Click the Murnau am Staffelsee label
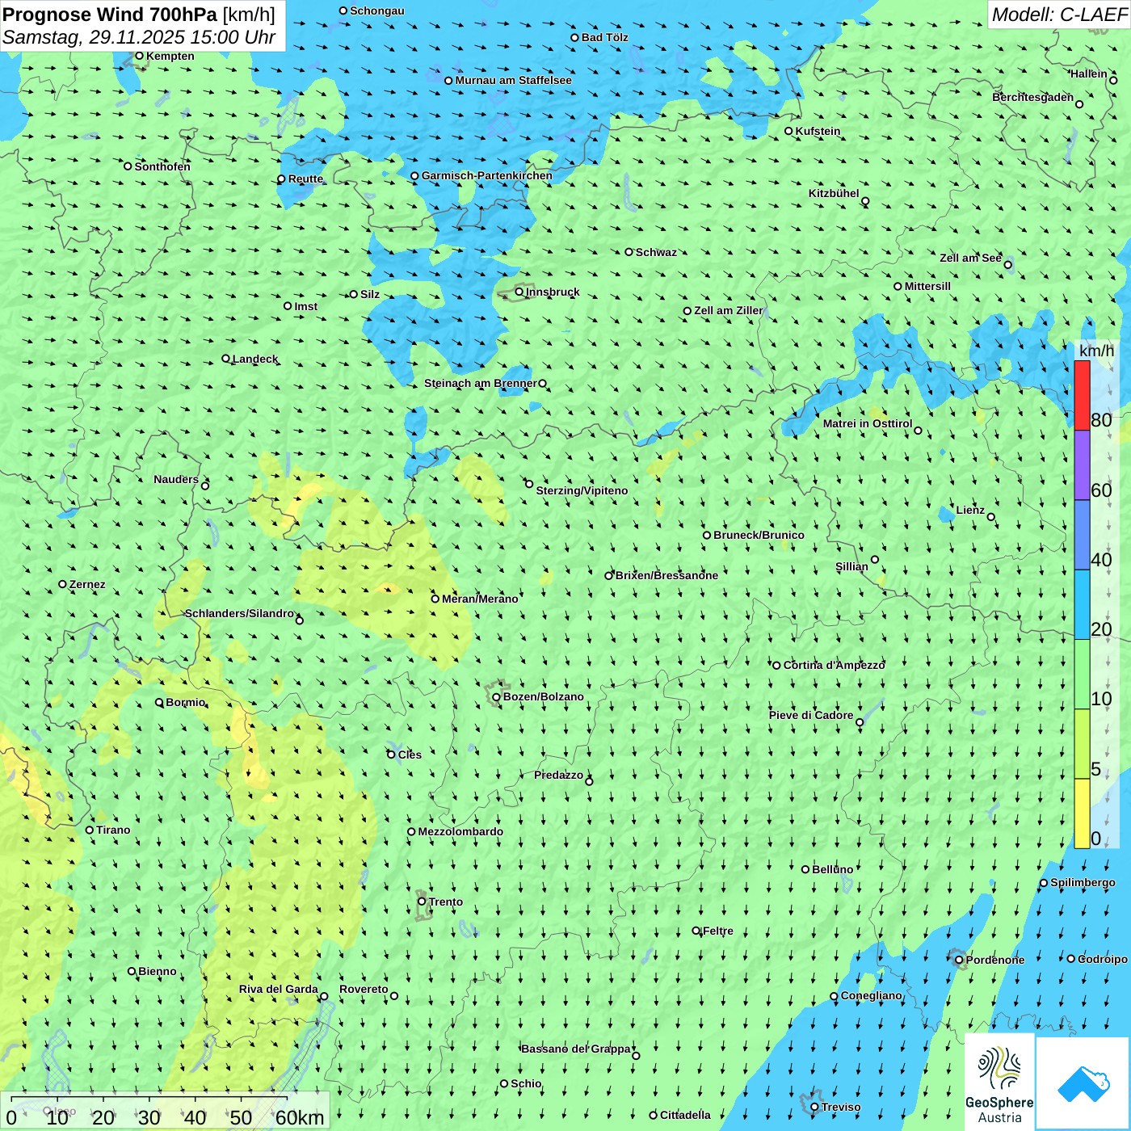Screen dimensions: 1131x1131 coord(513,80)
